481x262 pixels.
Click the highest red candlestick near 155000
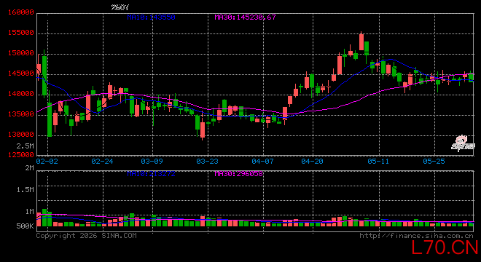[x=361, y=41]
